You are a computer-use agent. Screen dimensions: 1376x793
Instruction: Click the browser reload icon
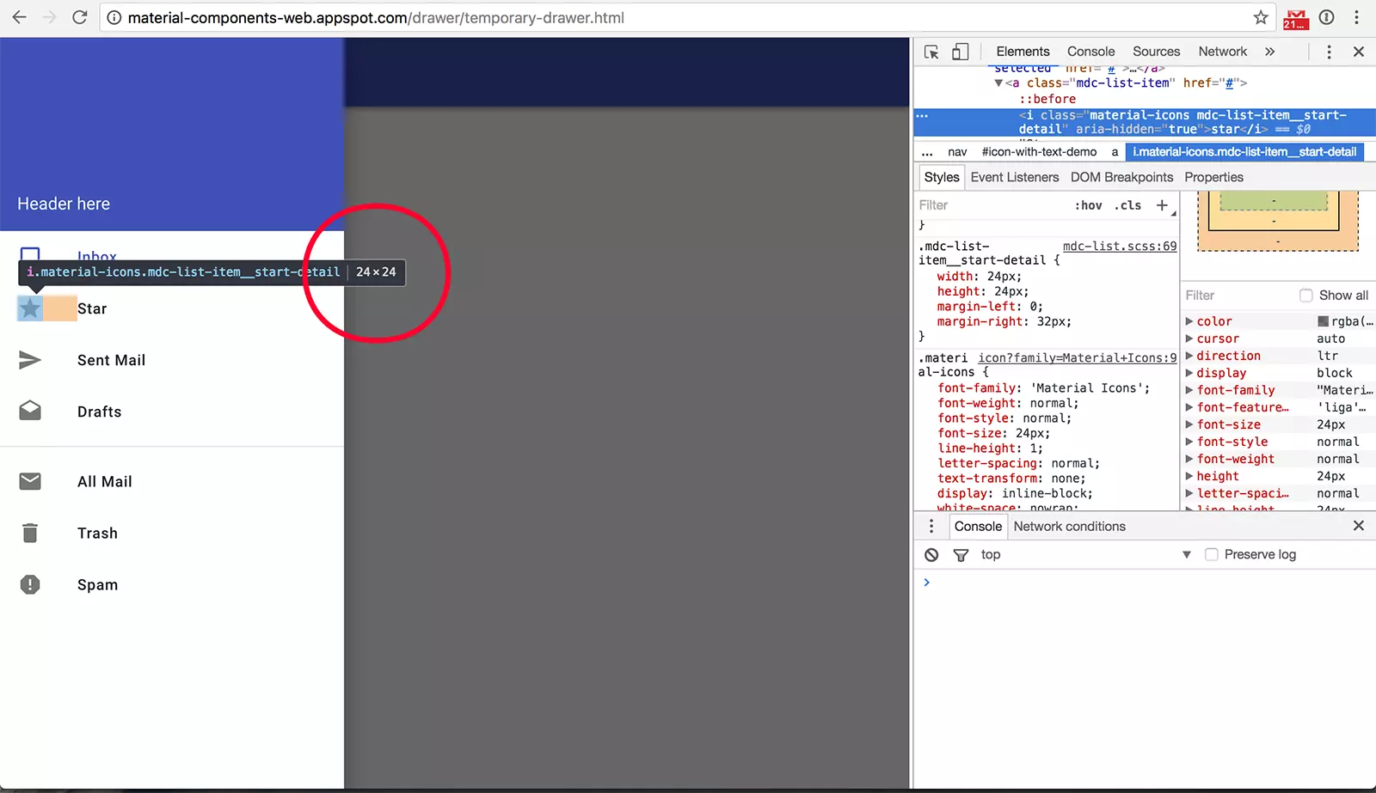[x=79, y=17]
